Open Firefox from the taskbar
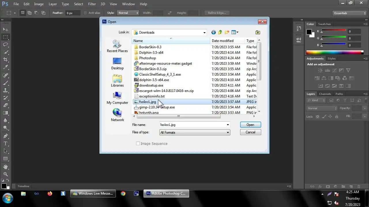The width and height of the screenshot is (369, 207). coord(50,194)
